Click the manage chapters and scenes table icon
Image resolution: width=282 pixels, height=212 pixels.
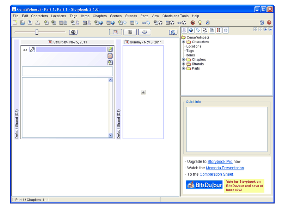(x=63, y=23)
